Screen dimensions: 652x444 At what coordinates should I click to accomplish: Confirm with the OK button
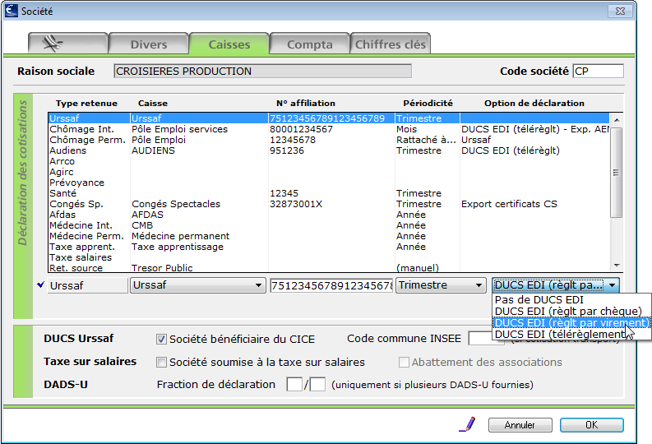tap(591, 425)
